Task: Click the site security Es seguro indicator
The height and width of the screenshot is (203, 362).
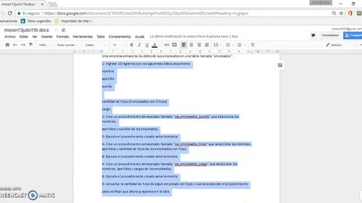Action: 28,14
